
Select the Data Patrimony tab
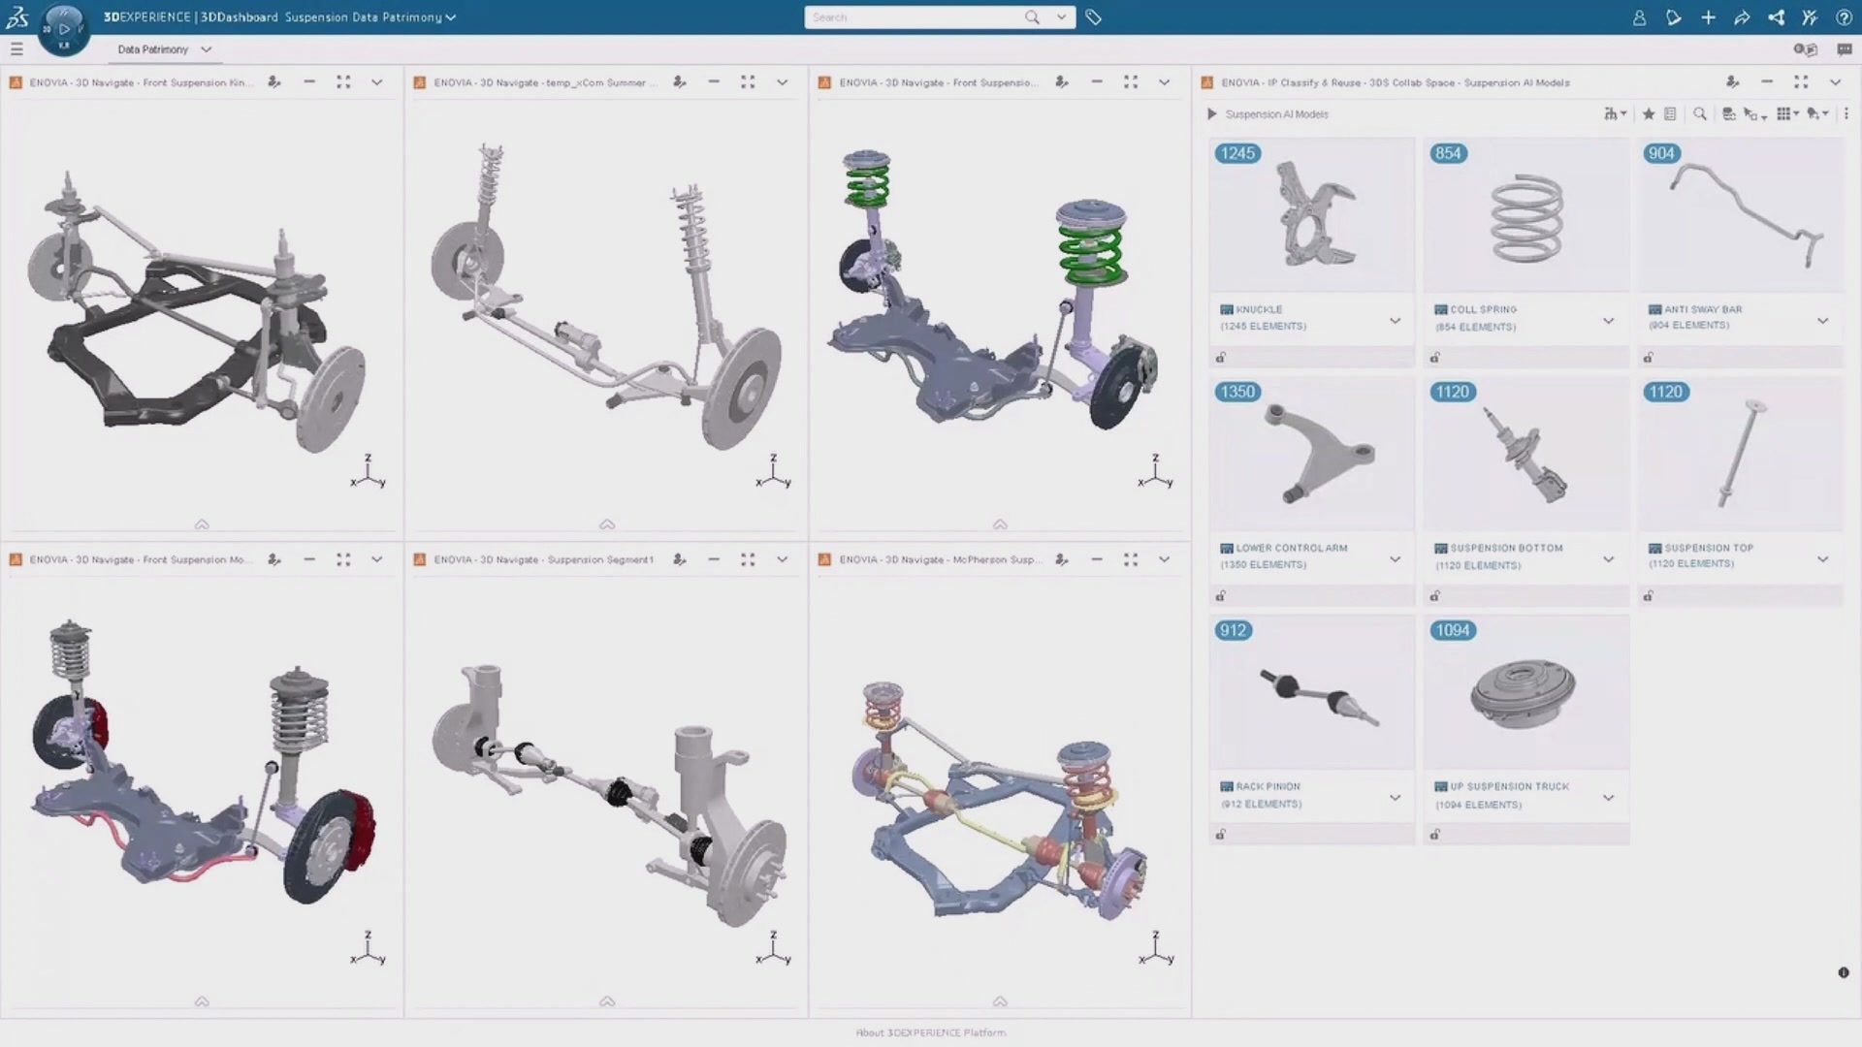pos(153,49)
